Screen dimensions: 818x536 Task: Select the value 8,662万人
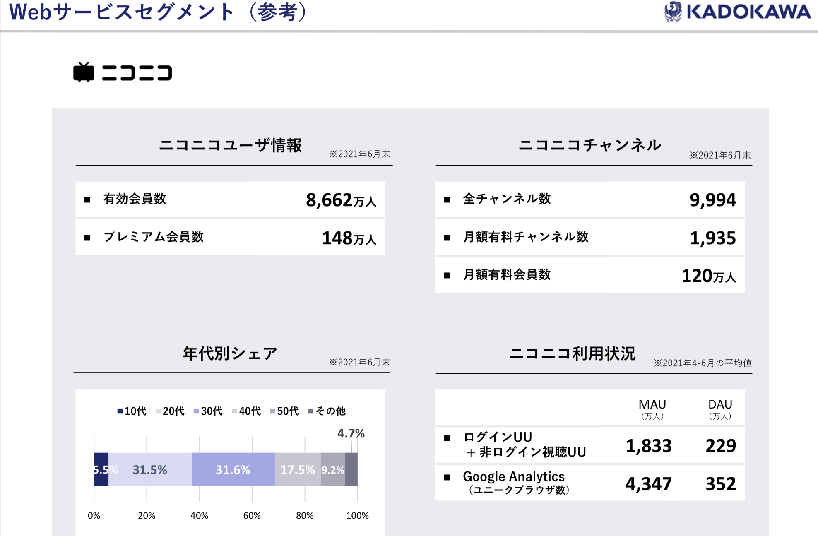(341, 200)
